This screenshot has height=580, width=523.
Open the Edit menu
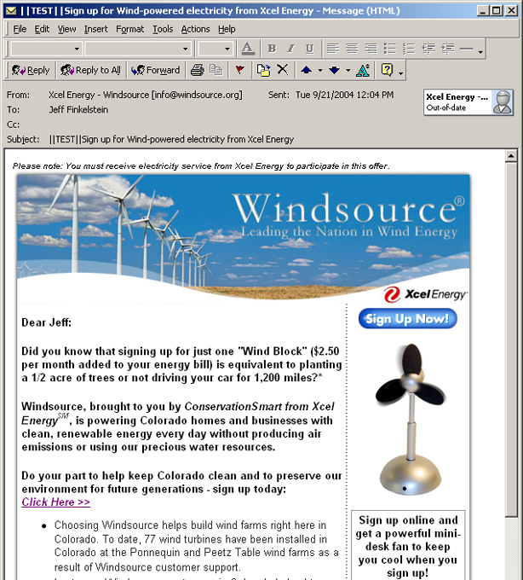point(42,29)
